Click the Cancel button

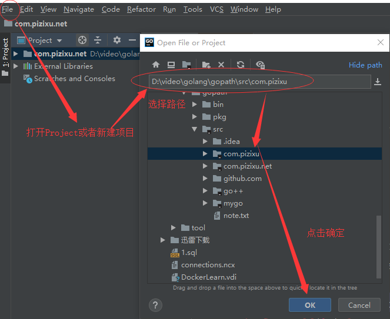point(359,305)
